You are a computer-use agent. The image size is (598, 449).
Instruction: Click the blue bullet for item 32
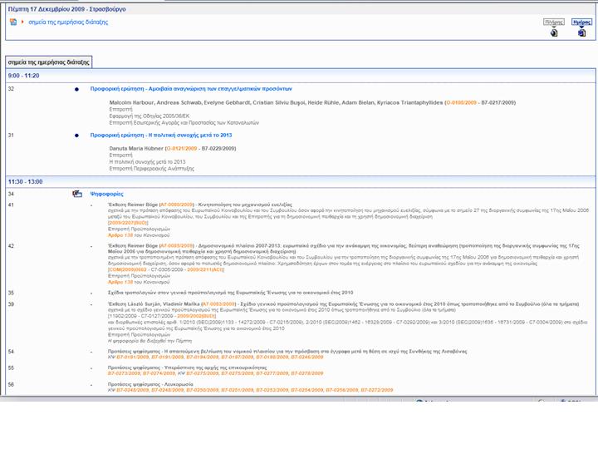click(x=76, y=88)
